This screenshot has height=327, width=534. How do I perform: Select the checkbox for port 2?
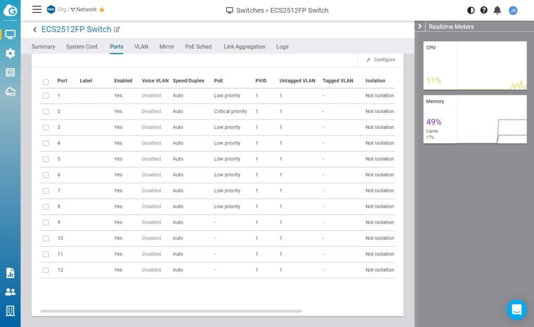coord(46,112)
